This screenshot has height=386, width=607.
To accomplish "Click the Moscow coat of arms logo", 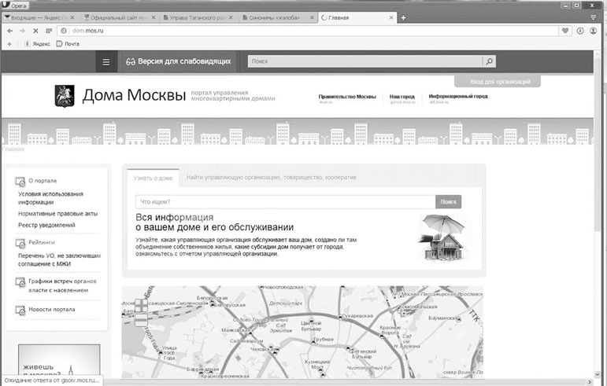I will (65, 96).
